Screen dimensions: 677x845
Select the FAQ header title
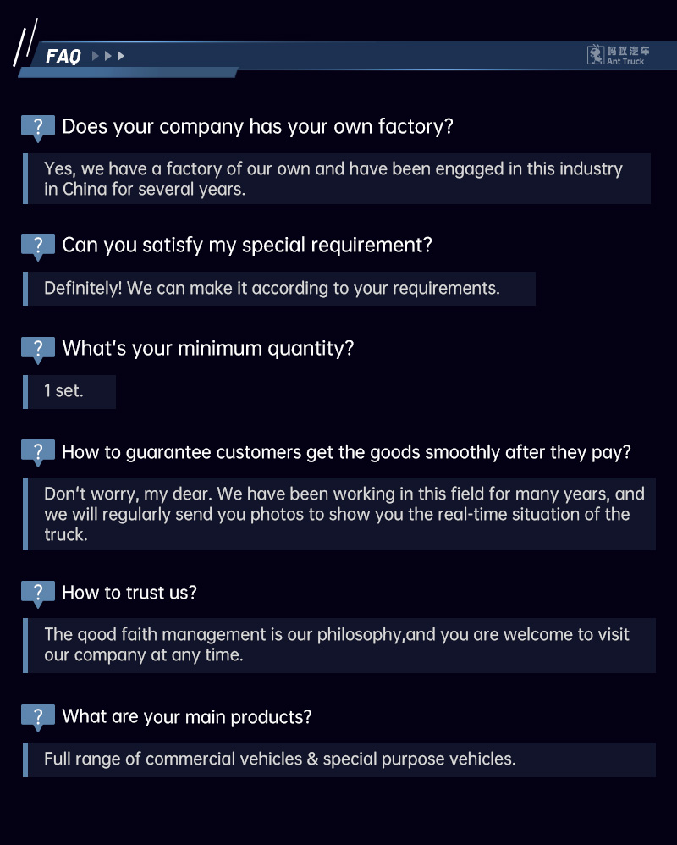63,57
